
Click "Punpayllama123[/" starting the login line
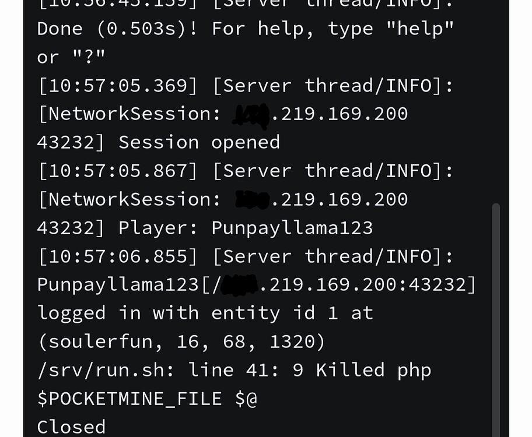(x=124, y=285)
